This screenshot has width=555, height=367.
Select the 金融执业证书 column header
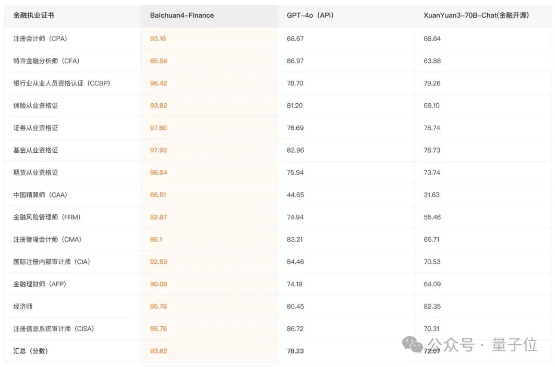pyautogui.click(x=34, y=15)
